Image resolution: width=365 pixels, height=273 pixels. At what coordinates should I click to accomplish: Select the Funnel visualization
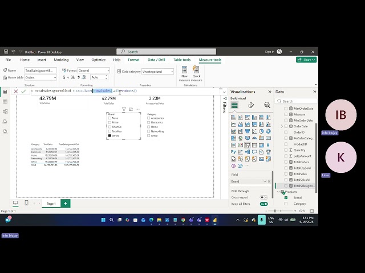click(247, 131)
